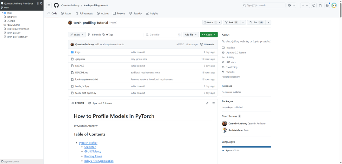
Task: Pin the file tree sidebar
Action: tap(41, 3)
